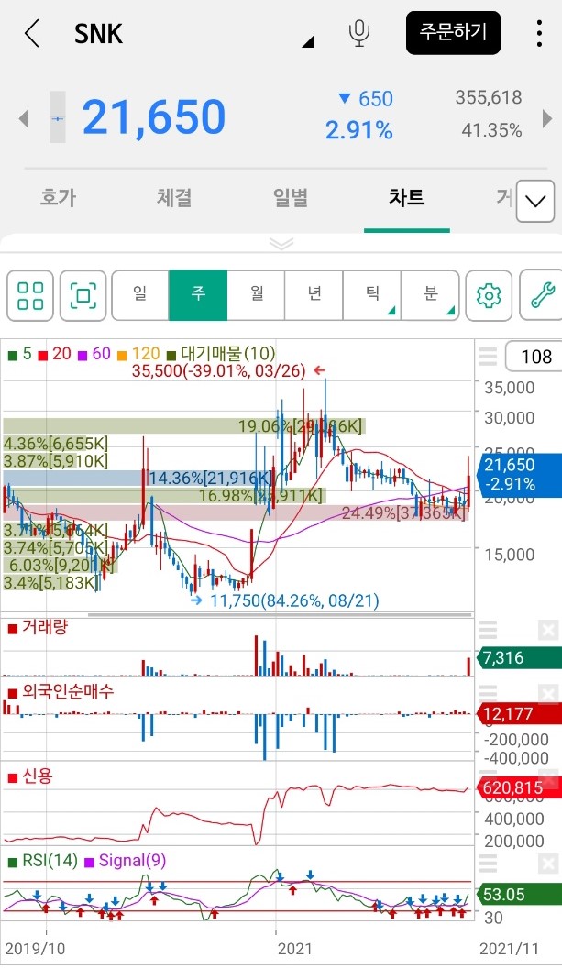
Task: Switch to the 체결 tab
Action: pos(174,198)
